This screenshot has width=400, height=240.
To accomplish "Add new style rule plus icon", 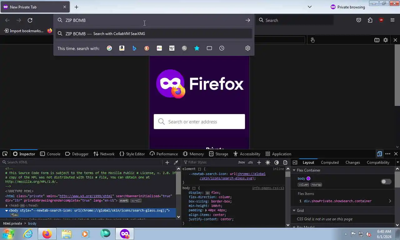I will [259, 162].
